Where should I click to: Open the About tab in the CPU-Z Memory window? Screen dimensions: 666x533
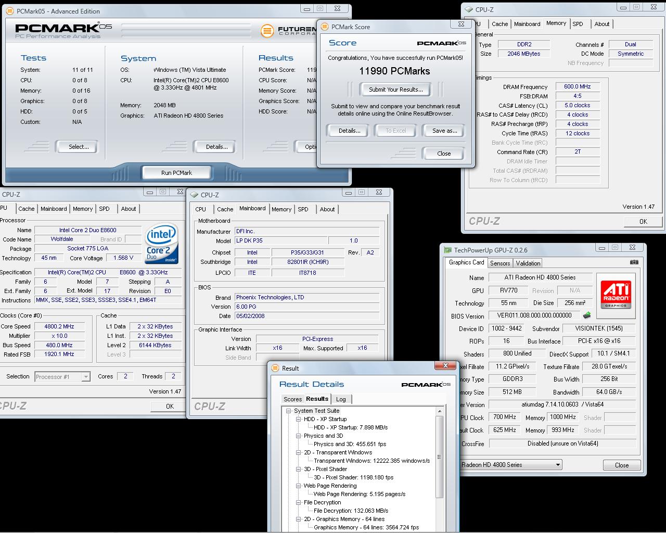602,24
